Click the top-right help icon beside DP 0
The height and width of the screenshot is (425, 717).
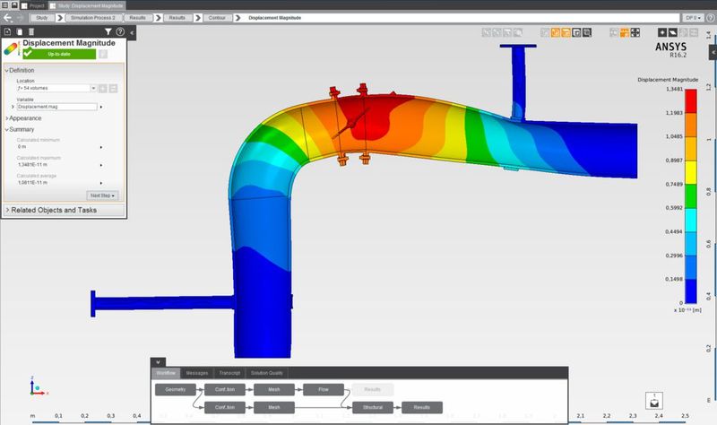(x=709, y=17)
